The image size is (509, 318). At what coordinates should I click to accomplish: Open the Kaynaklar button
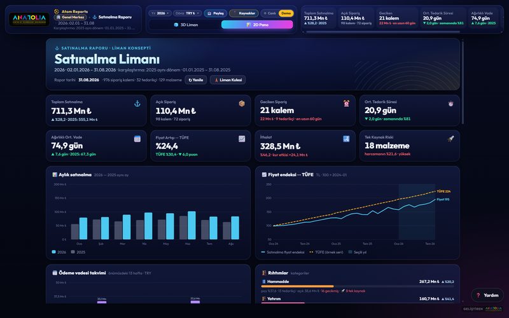coord(244,13)
